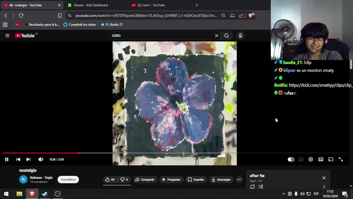Pause the nostalgia video
The image size is (353, 199).
(7, 159)
